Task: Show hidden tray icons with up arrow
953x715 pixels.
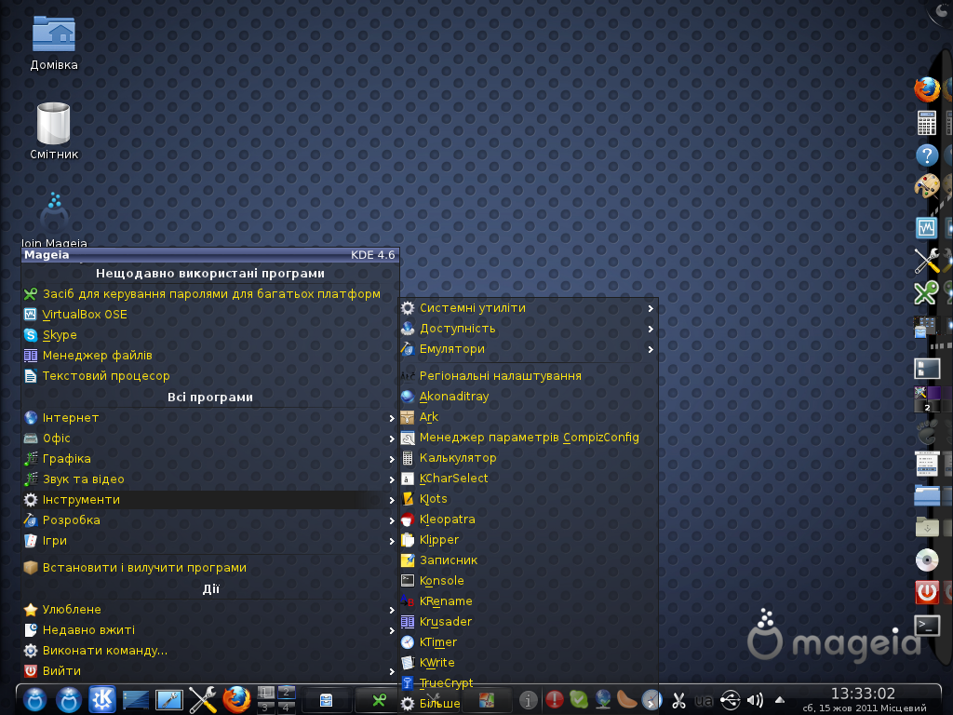Action: tap(780, 700)
